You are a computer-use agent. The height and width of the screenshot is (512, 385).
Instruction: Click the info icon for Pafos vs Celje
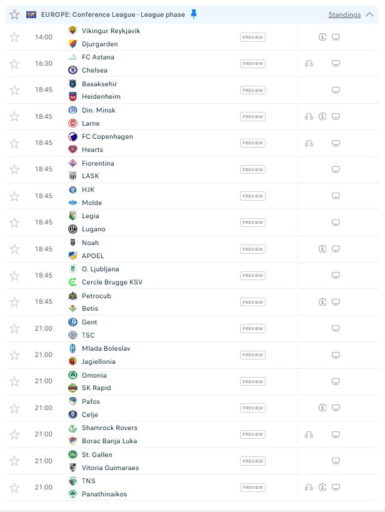coord(322,408)
